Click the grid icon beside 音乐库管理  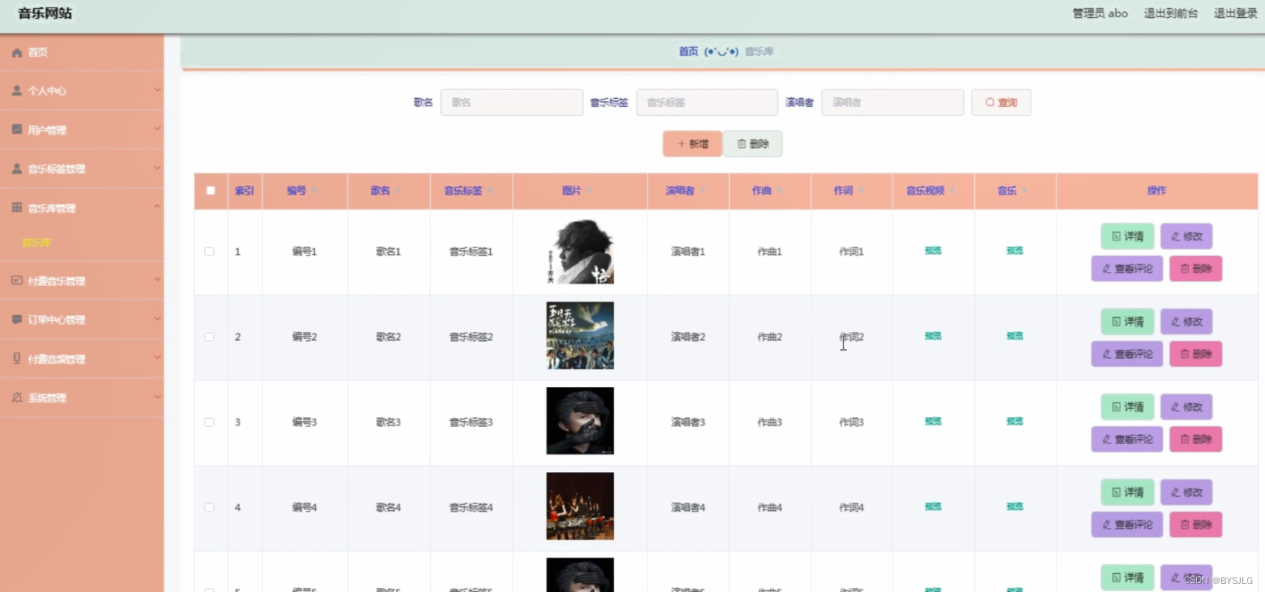[x=17, y=208]
